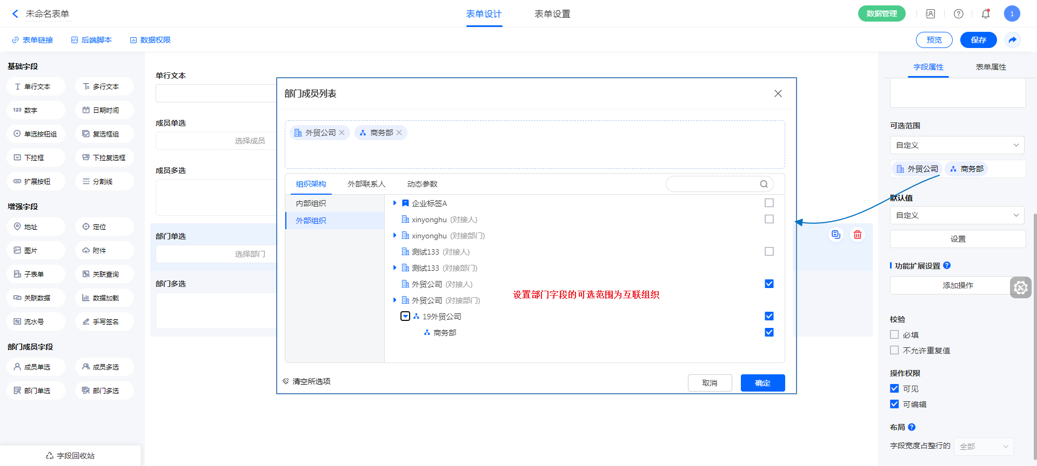Click the back arrow beside 未命名表单
This screenshot has width=1037, height=466.
[15, 14]
